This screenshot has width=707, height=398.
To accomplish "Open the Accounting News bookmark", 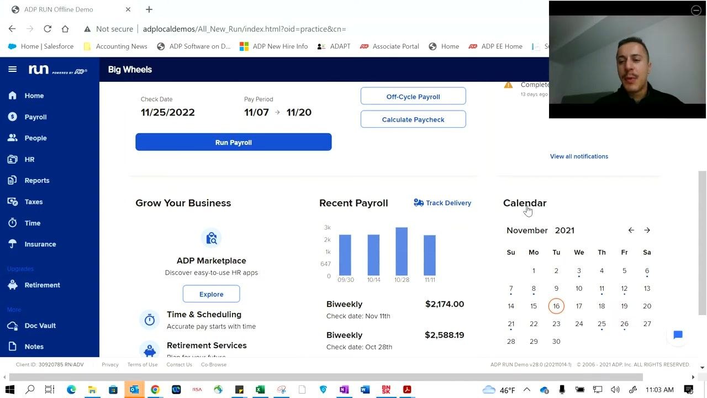I will (x=115, y=46).
